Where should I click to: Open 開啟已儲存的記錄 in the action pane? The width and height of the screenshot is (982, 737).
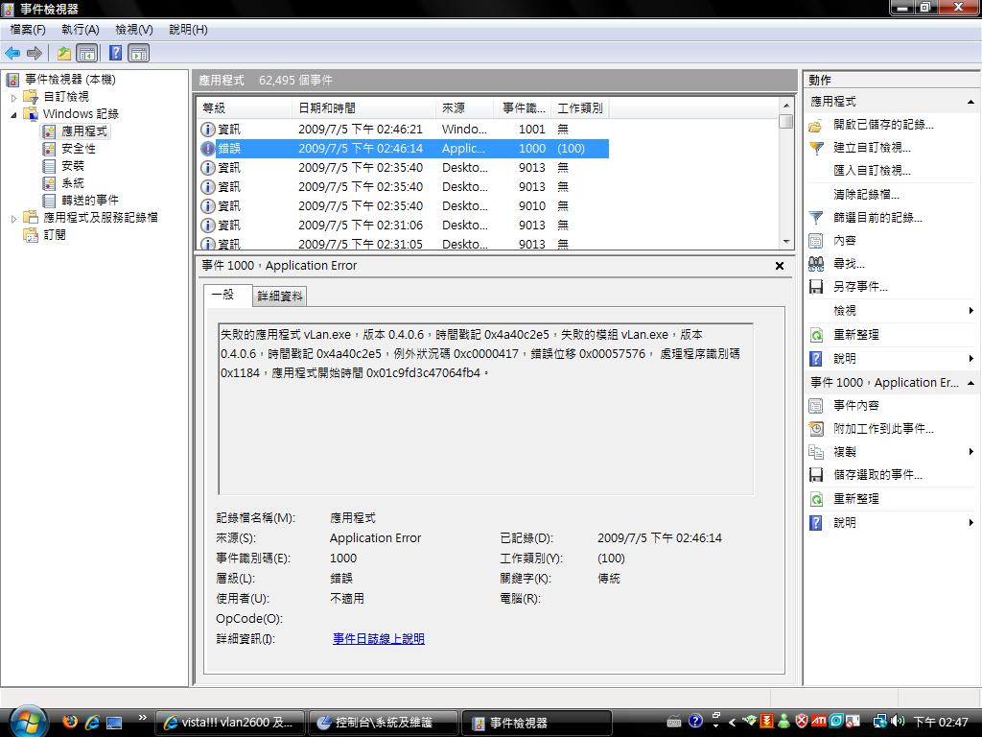tap(882, 125)
